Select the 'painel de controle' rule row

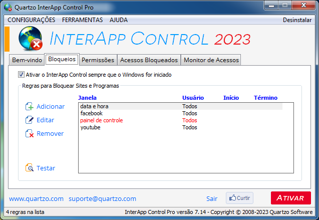(101, 120)
